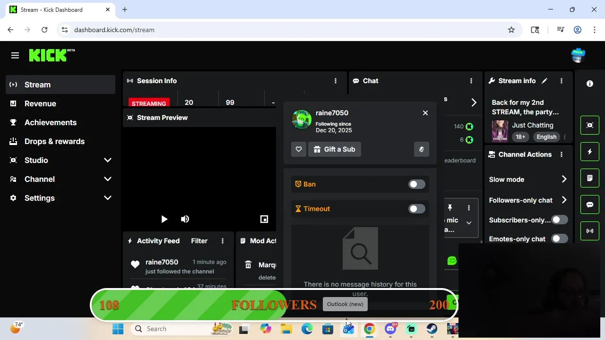Play the stream preview
The image size is (605, 340).
point(164,219)
